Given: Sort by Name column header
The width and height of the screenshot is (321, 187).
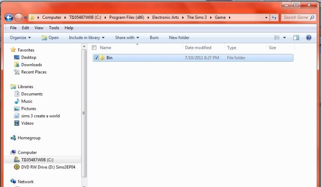Looking at the screenshot, I should click(105, 48).
